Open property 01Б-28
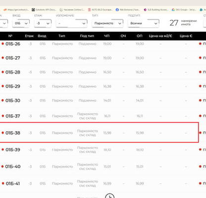The image size is (206, 198). (x=13, y=72)
